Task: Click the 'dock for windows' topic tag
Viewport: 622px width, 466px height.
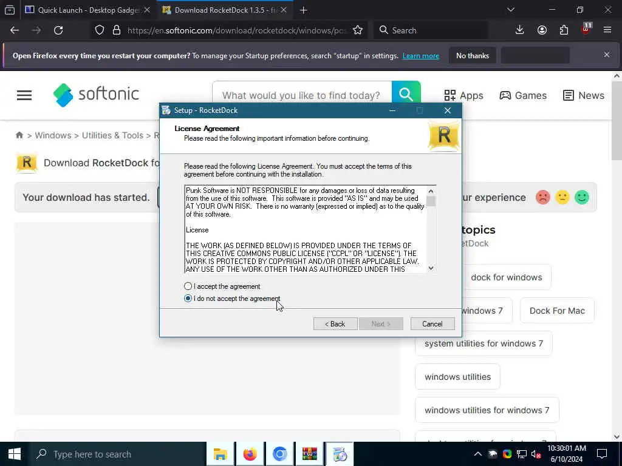Action: tap(507, 277)
